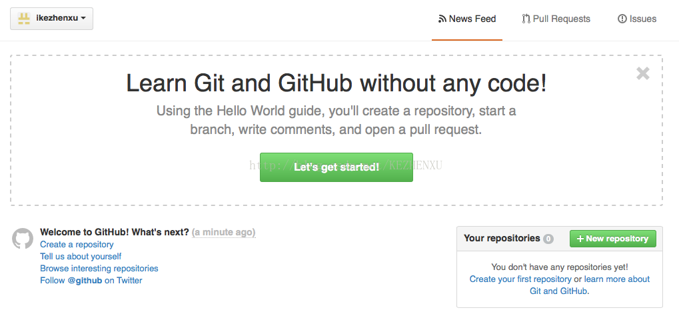This screenshot has width=679, height=316.
Task: Follow the Browse interesting repositories link
Action: (x=99, y=268)
